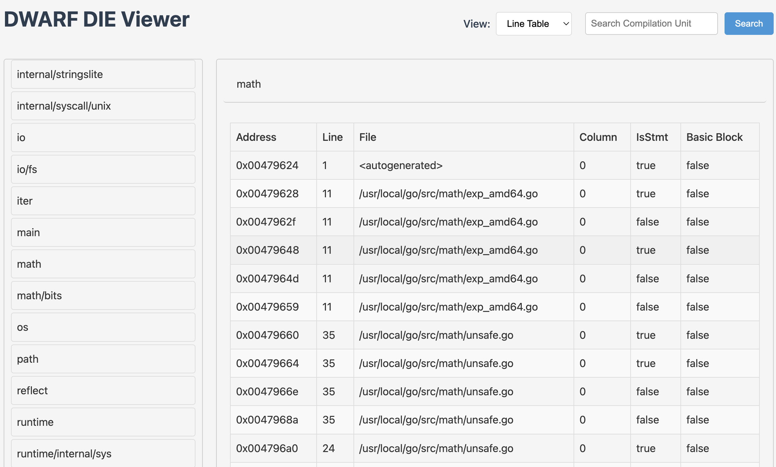Open runtime/internal/sys in sidebar
Image resolution: width=776 pixels, height=467 pixels.
coord(103,453)
